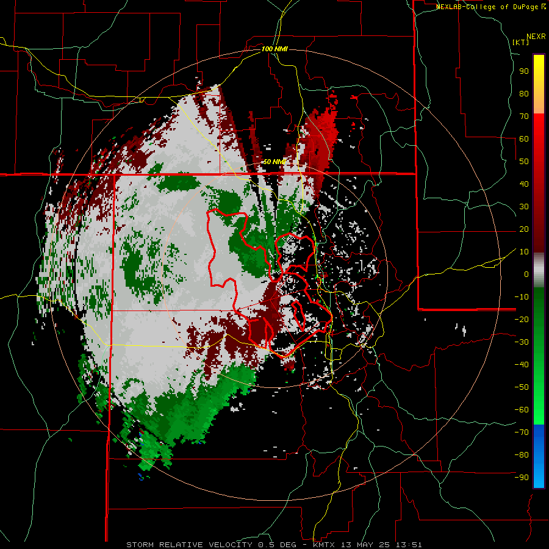
Task: Click the -10 scale value
Action: pos(522,297)
